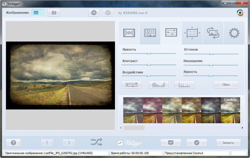Click the next image arrow button
The height and width of the screenshot is (158, 250).
(69, 143)
